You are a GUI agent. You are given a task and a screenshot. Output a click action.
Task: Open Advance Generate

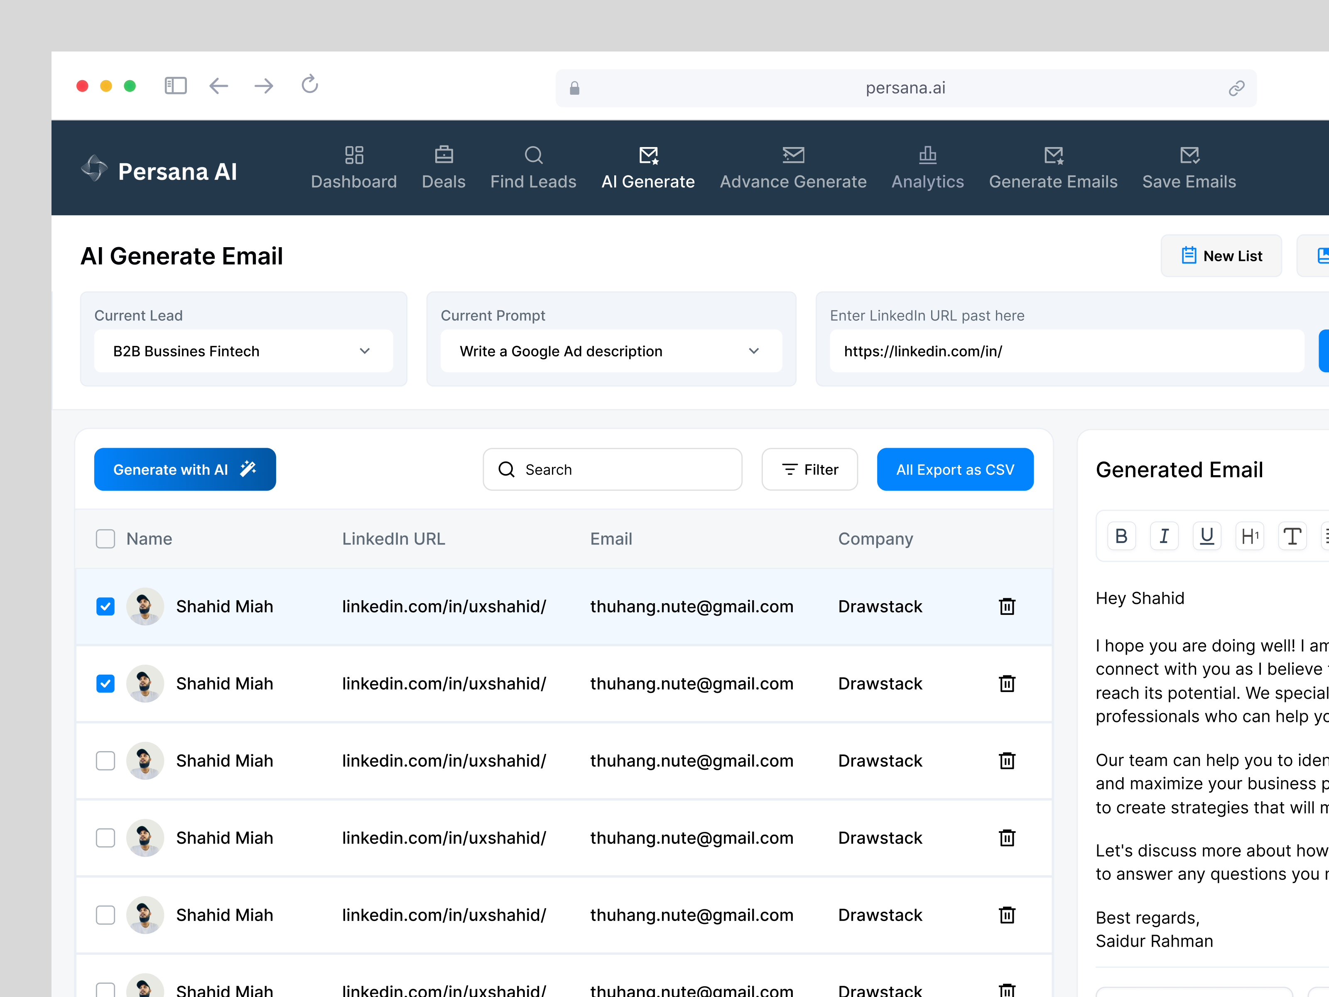(x=793, y=168)
